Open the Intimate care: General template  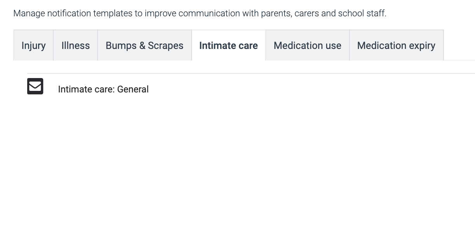tap(103, 89)
